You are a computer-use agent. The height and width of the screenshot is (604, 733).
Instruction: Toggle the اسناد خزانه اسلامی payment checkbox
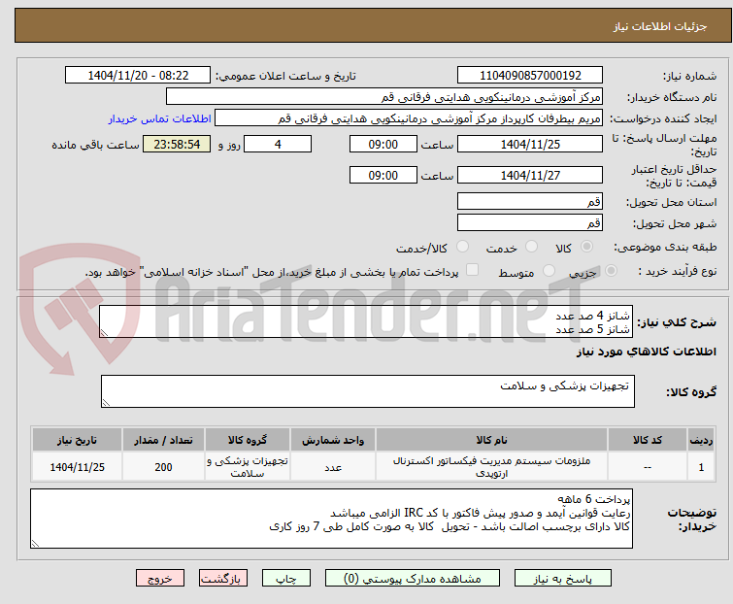coord(472,270)
